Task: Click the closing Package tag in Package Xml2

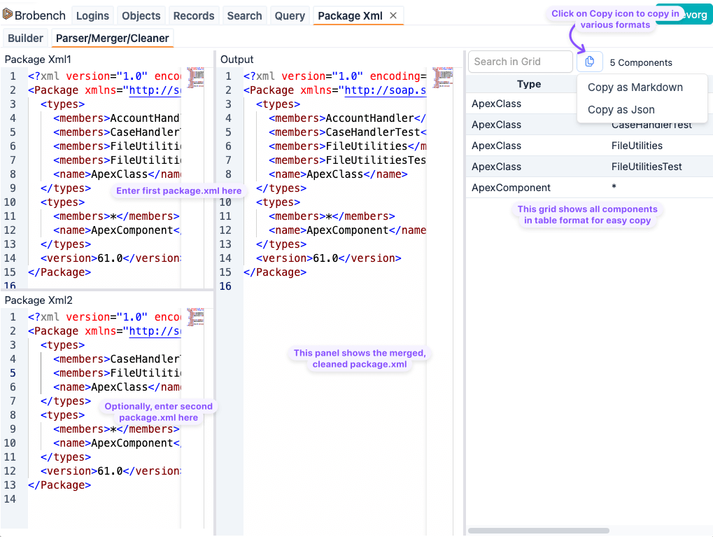Action: click(59, 485)
